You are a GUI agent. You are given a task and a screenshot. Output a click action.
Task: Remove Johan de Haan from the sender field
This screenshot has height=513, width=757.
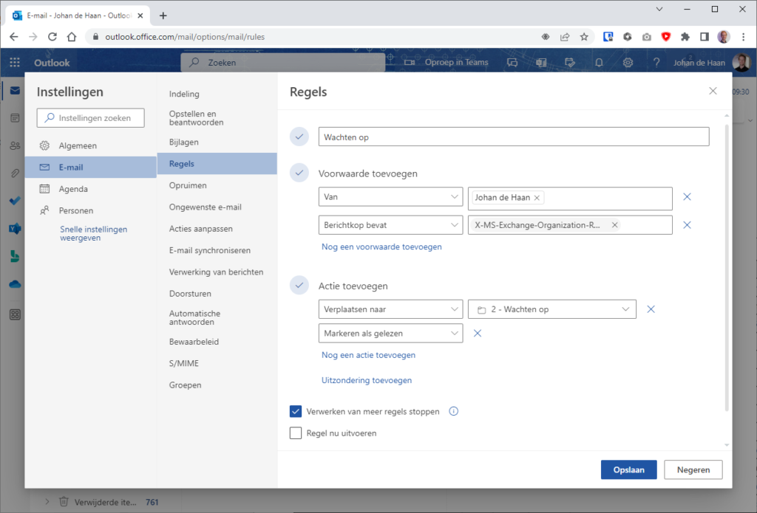click(537, 198)
